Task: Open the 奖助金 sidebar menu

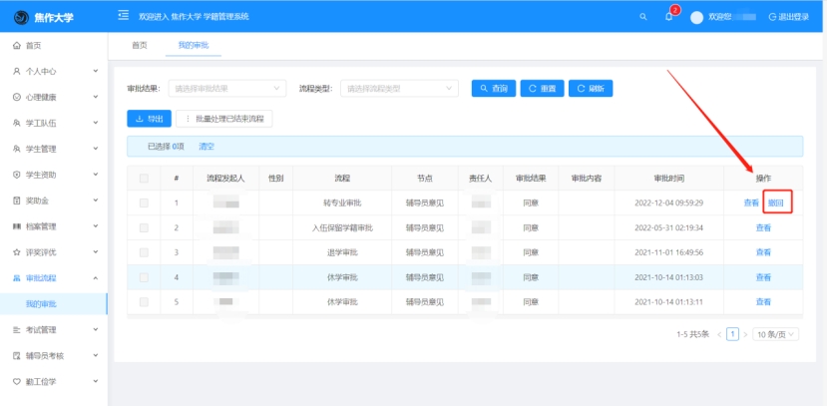Action: (37, 201)
